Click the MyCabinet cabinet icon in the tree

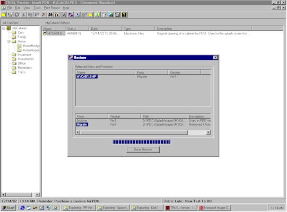tap(9, 28)
